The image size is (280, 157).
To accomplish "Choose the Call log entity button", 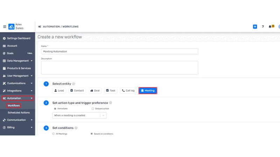I will tap(128, 90).
